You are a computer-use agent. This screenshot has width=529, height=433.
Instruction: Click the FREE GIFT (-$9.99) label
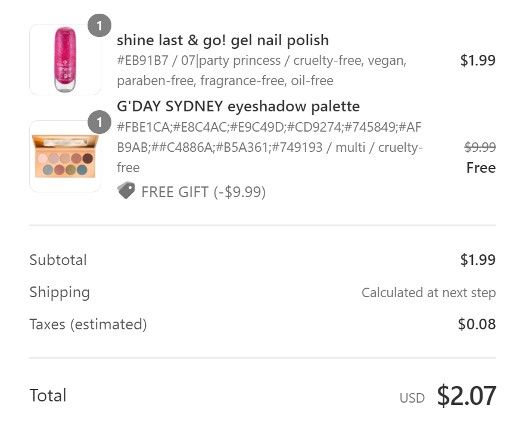[203, 192]
